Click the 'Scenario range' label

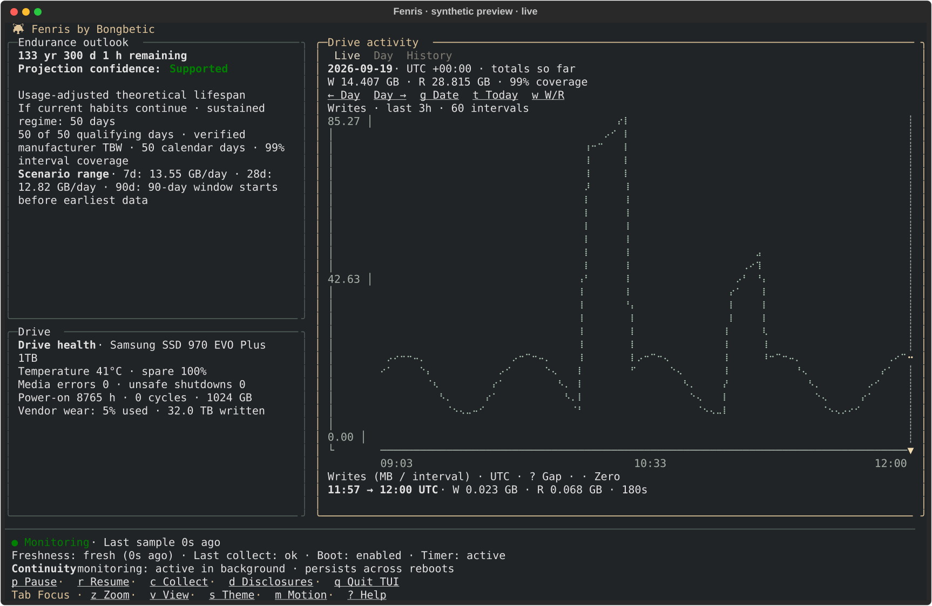click(64, 174)
